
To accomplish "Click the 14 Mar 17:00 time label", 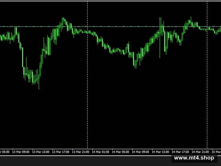I will click(x=180, y=152).
